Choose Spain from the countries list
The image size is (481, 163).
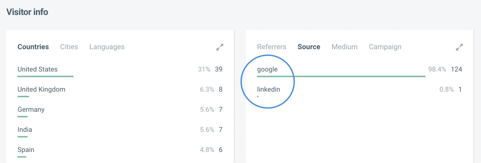(26, 150)
